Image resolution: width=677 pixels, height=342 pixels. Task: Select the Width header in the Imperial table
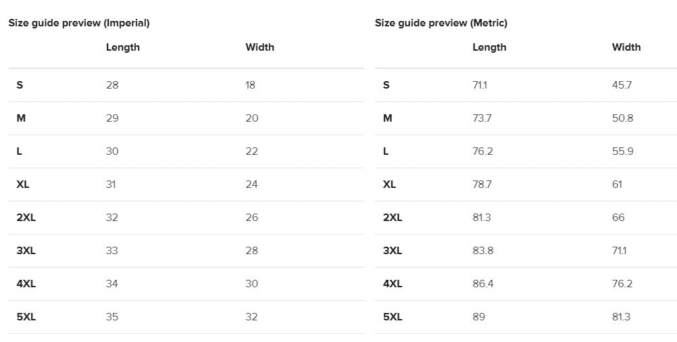(260, 47)
